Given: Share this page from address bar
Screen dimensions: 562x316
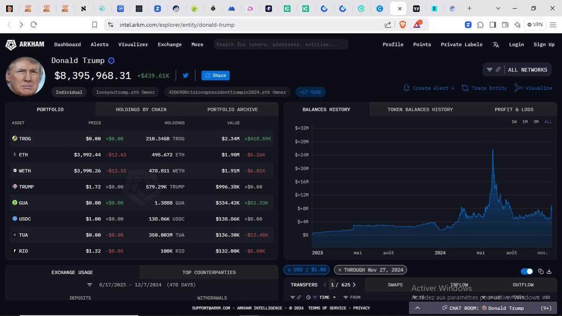Looking at the screenshot, I should [388, 25].
